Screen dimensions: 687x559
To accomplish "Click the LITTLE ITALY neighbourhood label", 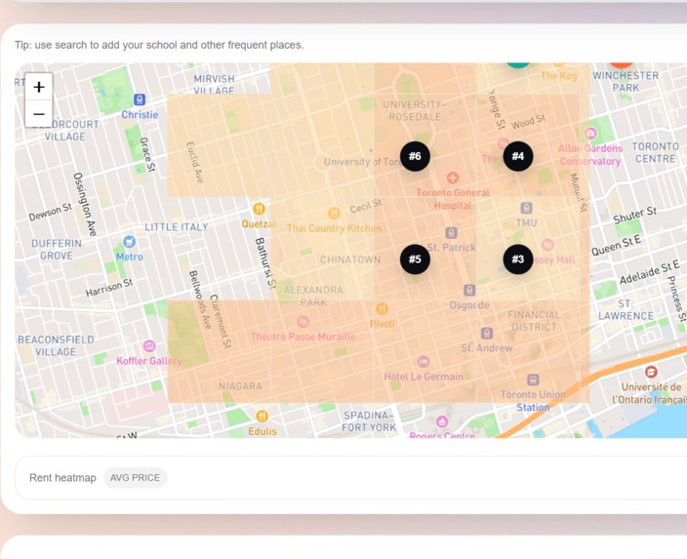I will (x=176, y=227).
